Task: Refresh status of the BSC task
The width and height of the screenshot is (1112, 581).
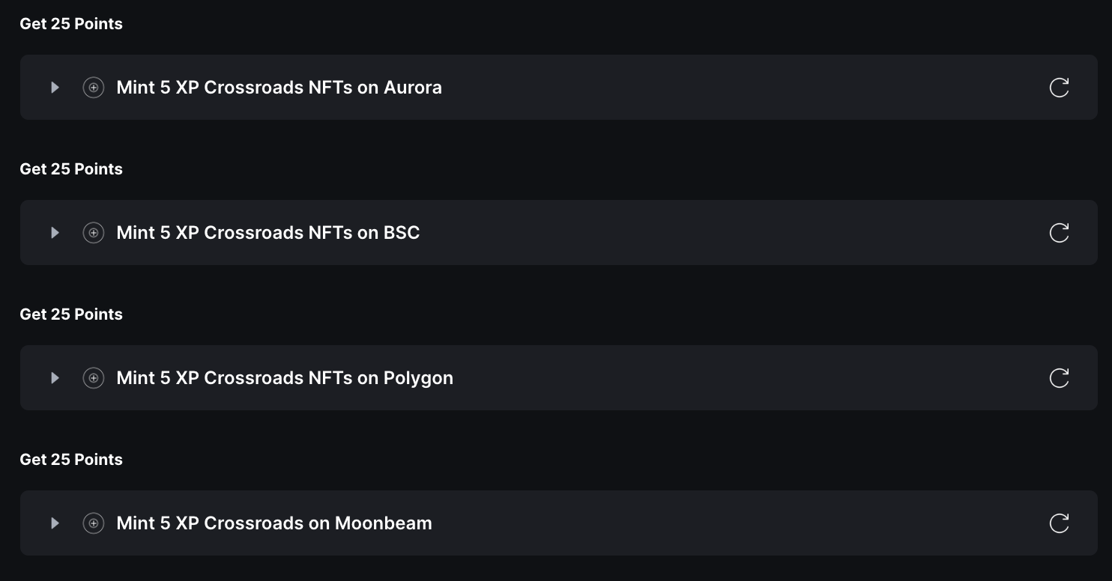Action: (x=1059, y=233)
